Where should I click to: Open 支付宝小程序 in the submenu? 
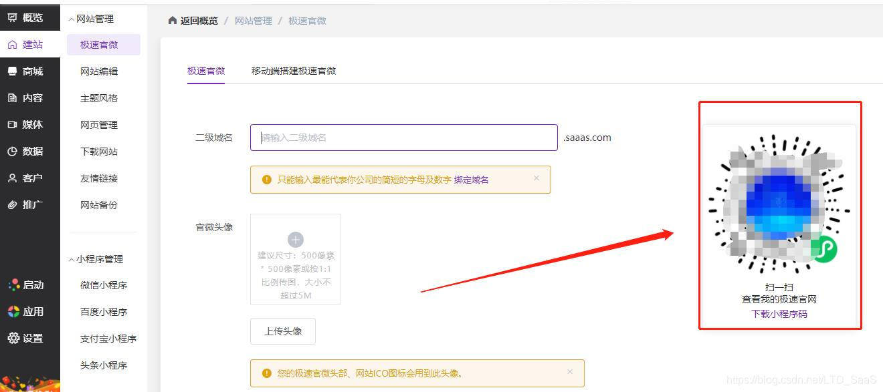point(108,339)
